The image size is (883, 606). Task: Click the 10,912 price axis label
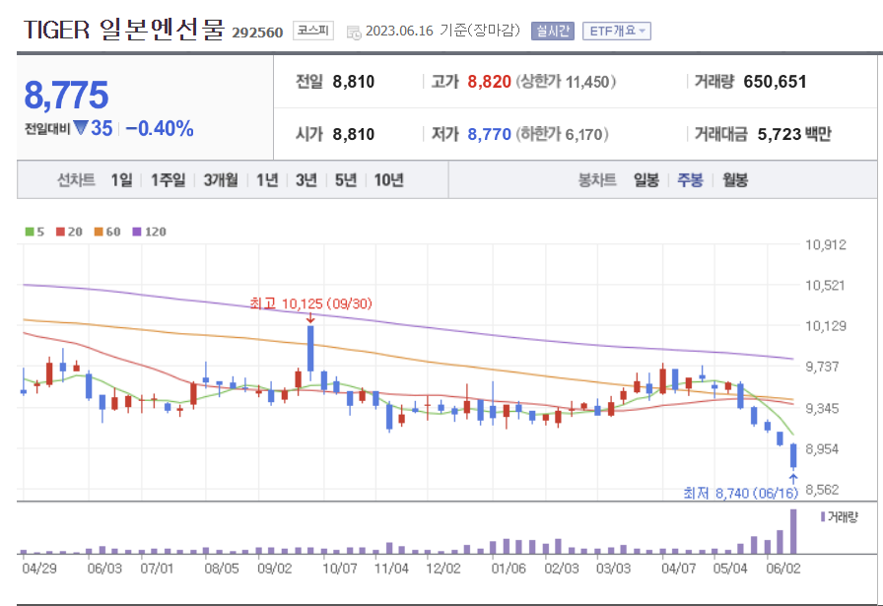pyautogui.click(x=826, y=245)
